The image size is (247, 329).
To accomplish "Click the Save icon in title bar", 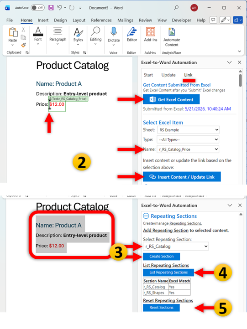I will coord(51,8).
